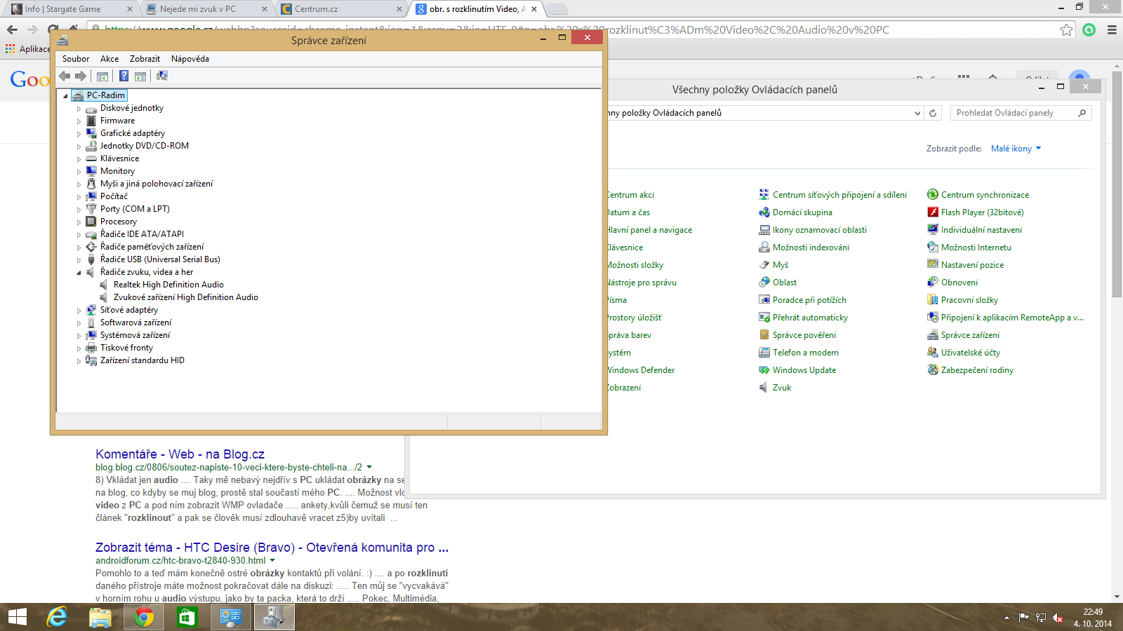Select the PC-Radim root node
This screenshot has width=1123, height=631.
click(x=105, y=95)
